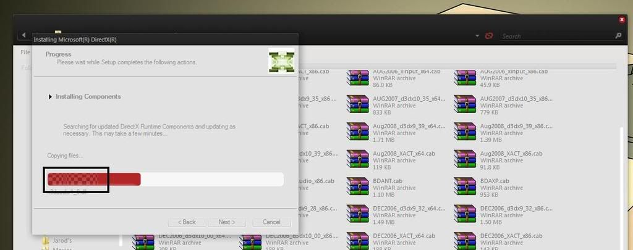Select the DEC2006_d3dx10_00_x86 archive icon

pyautogui.click(x=250, y=241)
